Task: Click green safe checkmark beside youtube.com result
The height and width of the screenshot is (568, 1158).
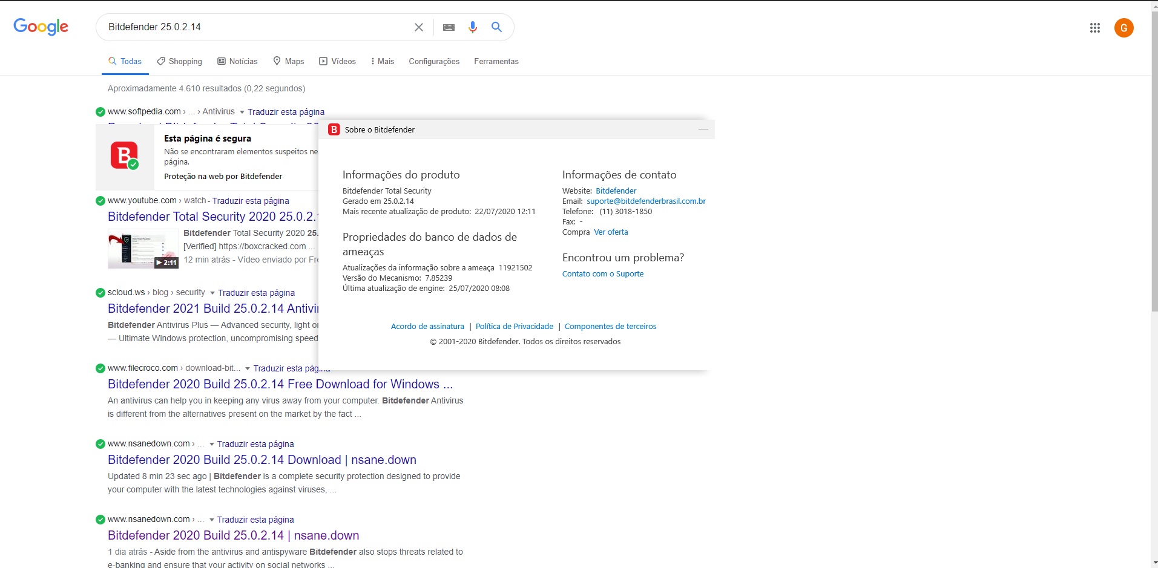Action: 100,201
